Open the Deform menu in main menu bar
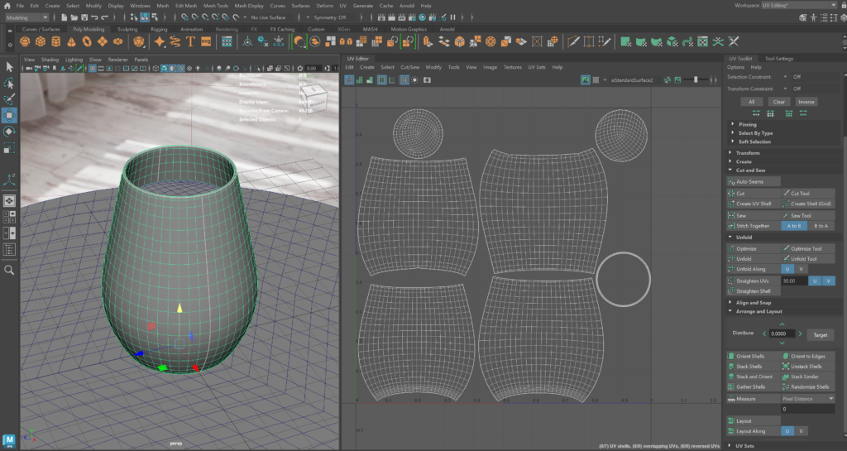This screenshot has width=847, height=451. tap(324, 6)
